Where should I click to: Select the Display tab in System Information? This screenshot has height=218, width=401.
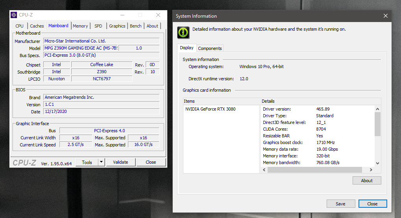[x=187, y=48]
